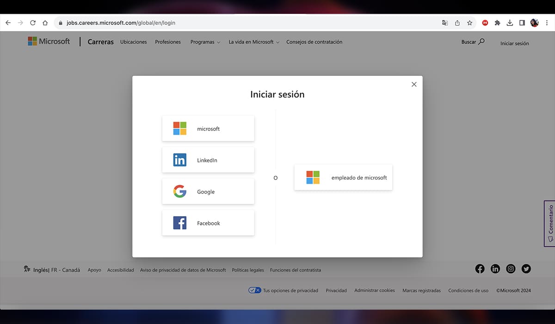This screenshot has width=555, height=324.
Task: Reload the page with the refresh icon
Action: [x=33, y=23]
